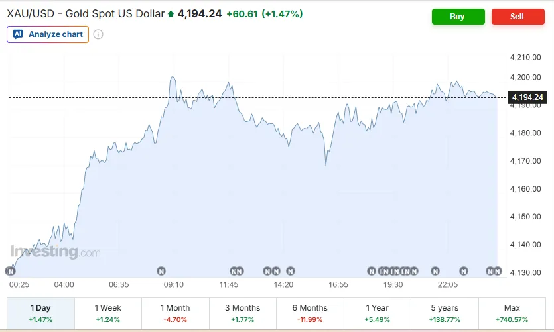Click the 00:25 time axis label
This screenshot has height=332, width=554.
pyautogui.click(x=19, y=285)
